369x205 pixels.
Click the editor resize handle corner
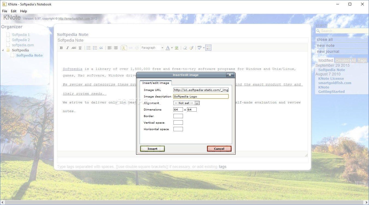[x=306, y=155]
